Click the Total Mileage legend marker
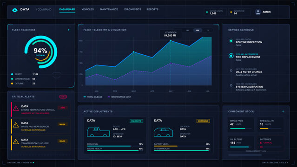This screenshot has height=167, width=297. 85,97
